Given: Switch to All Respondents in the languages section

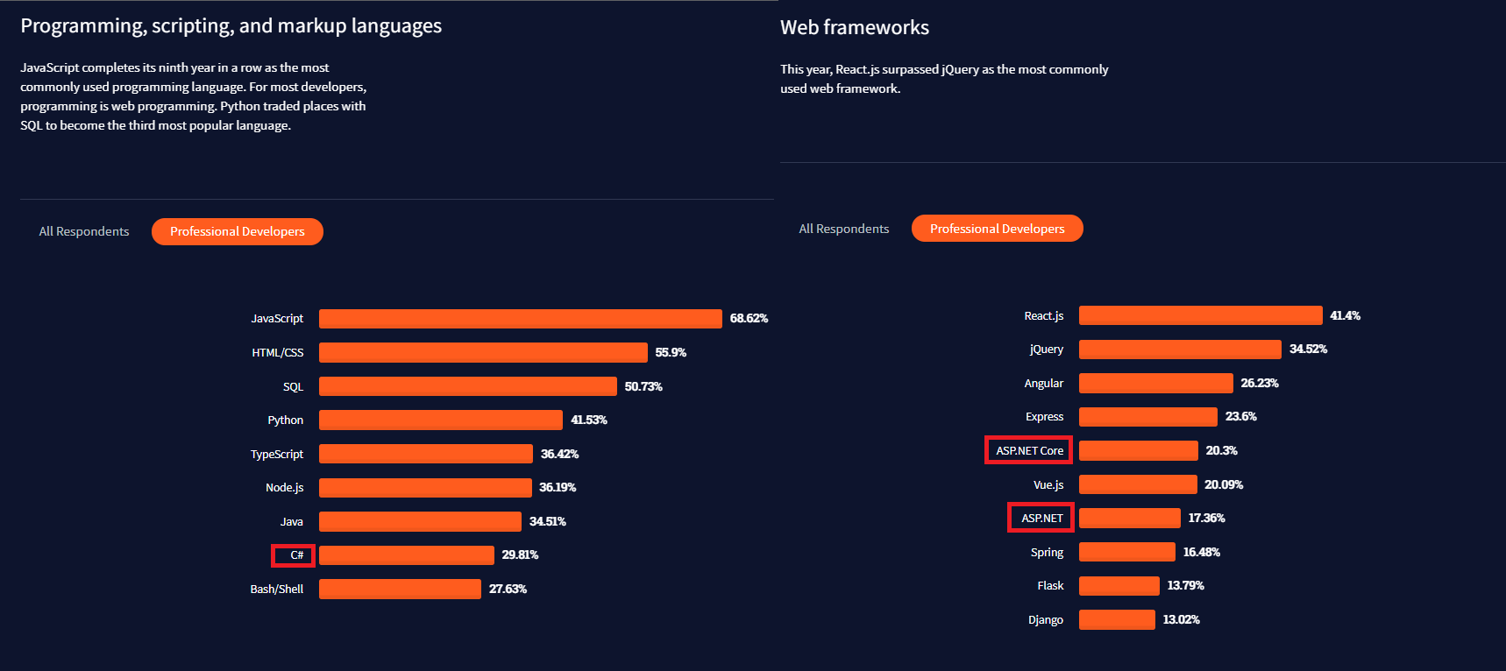Looking at the screenshot, I should (x=84, y=231).
